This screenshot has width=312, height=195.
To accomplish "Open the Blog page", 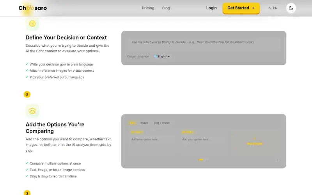I will click(166, 8).
